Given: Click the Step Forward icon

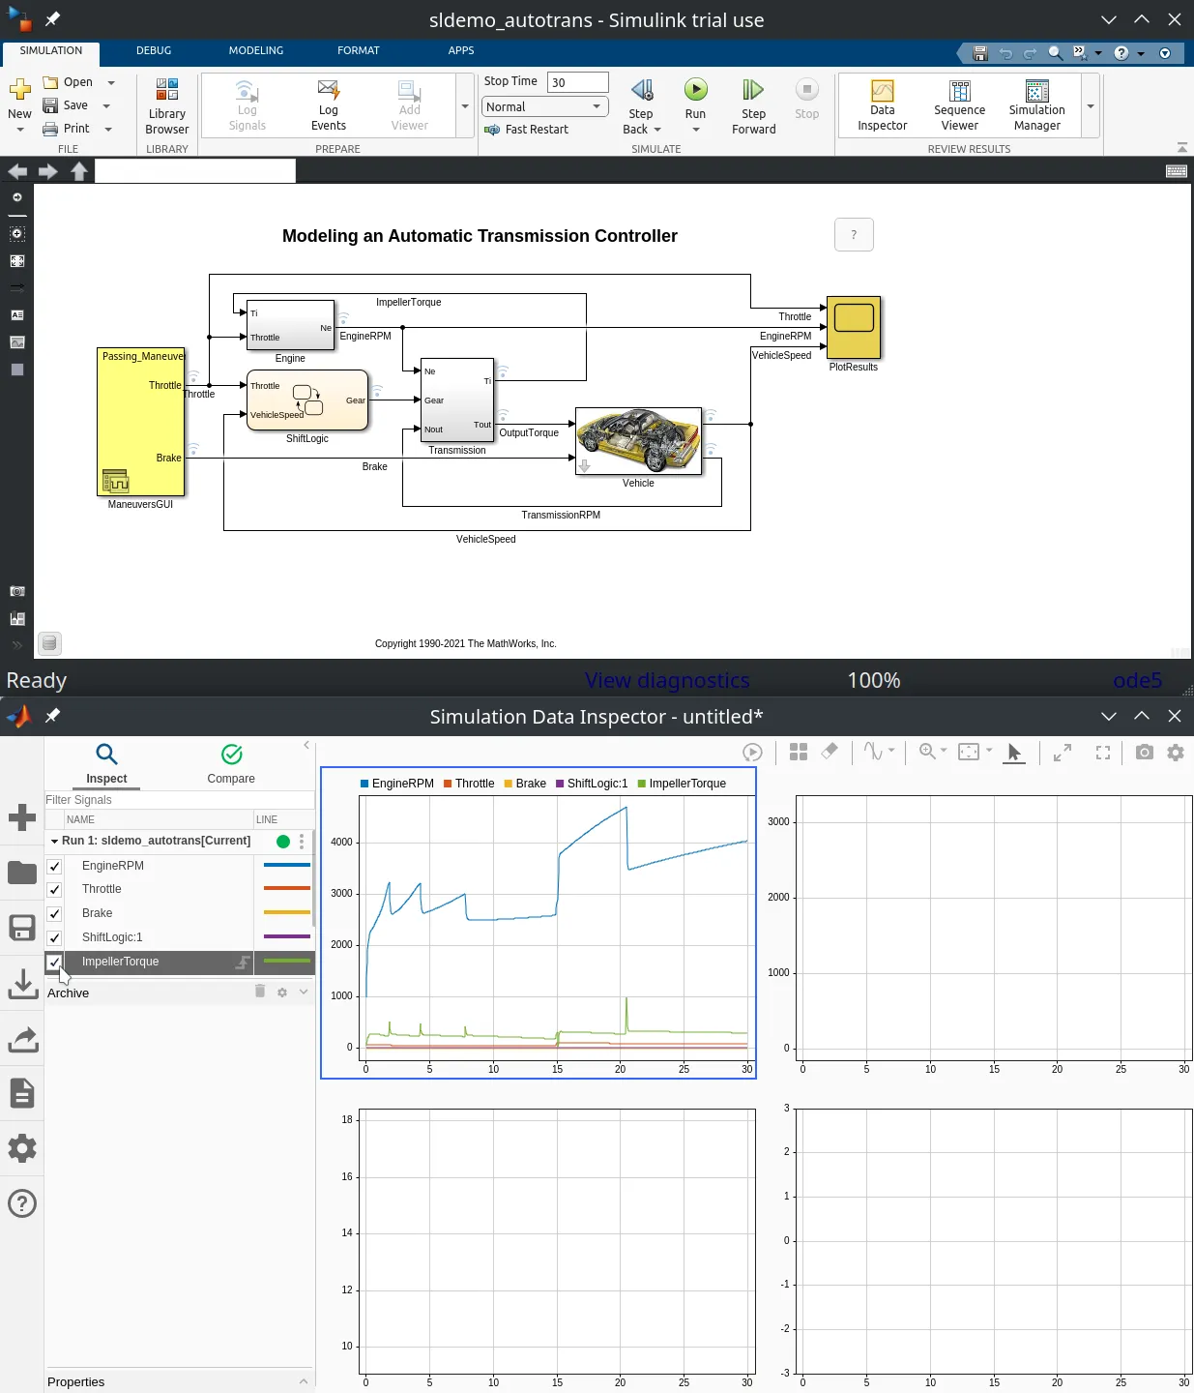Looking at the screenshot, I should click(753, 90).
